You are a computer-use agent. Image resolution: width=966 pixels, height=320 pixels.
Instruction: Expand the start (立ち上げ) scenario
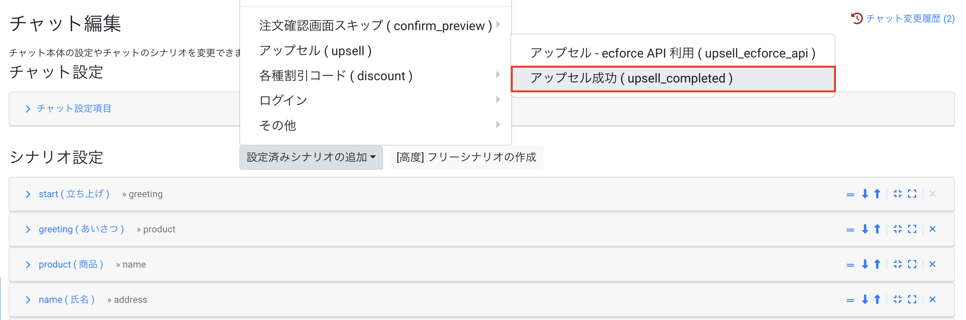[74, 194]
